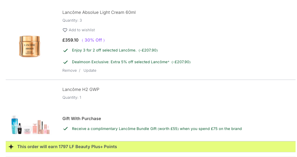This screenshot has width=297, height=157.
Task: Click the checkmark beside the 3 for 2 offer
Action: click(x=66, y=50)
